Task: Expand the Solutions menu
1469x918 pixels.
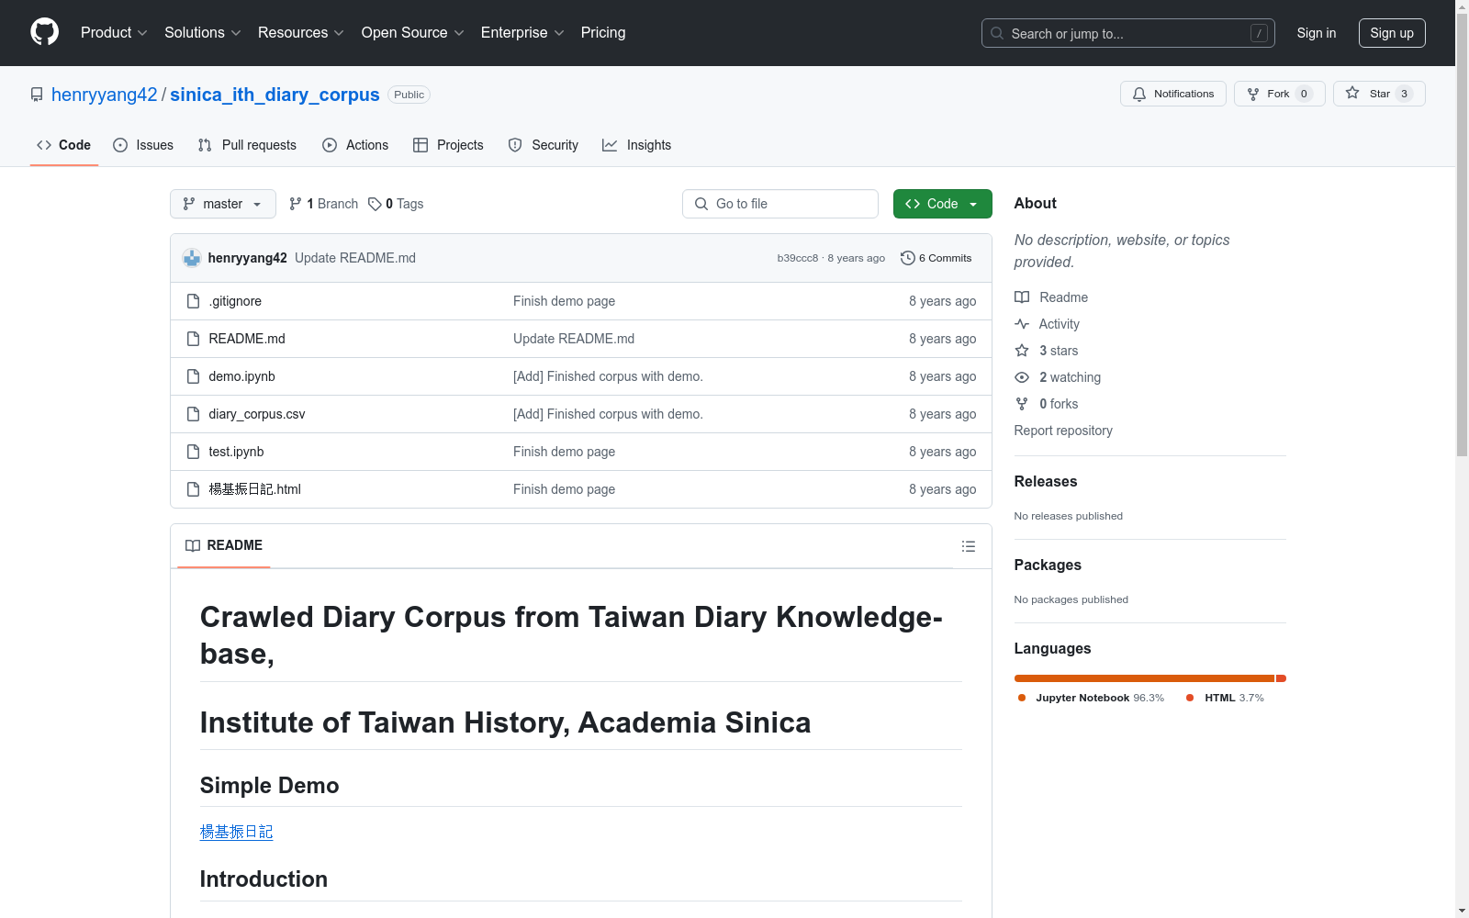Action: [203, 32]
